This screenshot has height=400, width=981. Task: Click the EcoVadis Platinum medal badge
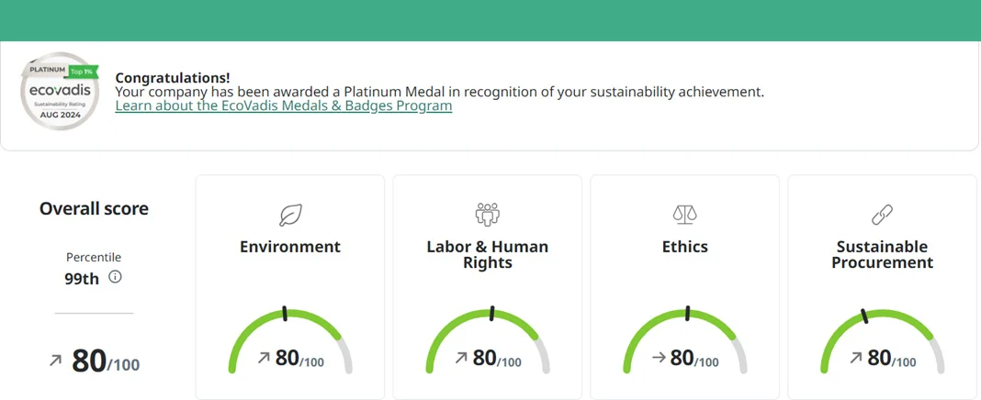[59, 91]
